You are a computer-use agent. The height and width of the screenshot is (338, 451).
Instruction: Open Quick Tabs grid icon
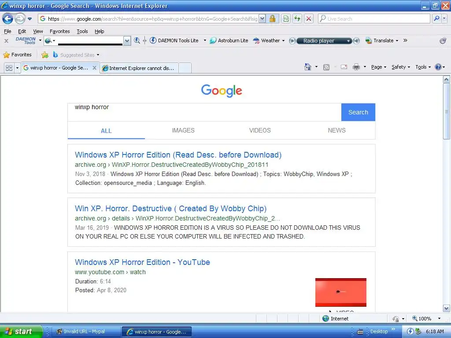tap(9, 68)
